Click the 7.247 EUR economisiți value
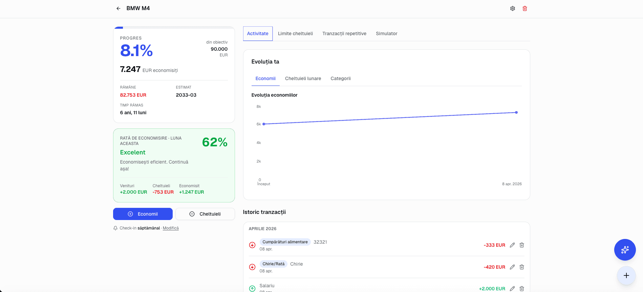Image resolution: width=643 pixels, height=292 pixels. click(x=149, y=69)
